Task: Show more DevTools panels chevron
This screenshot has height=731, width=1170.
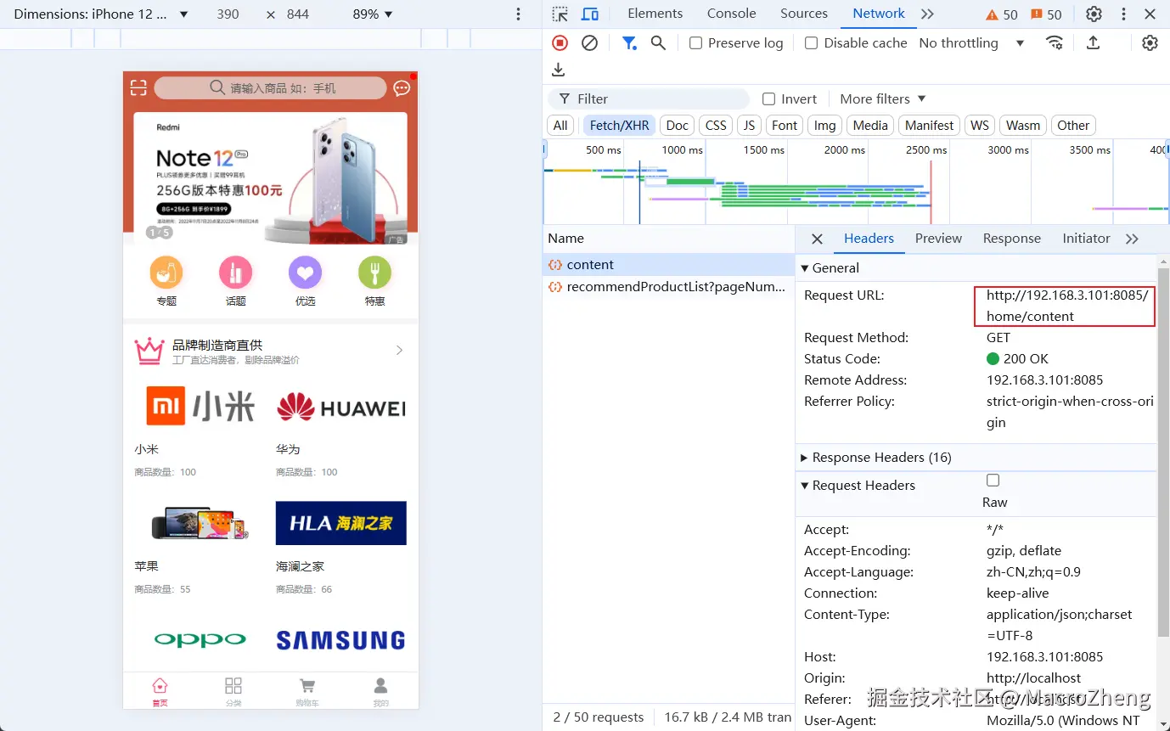Action: tap(927, 14)
